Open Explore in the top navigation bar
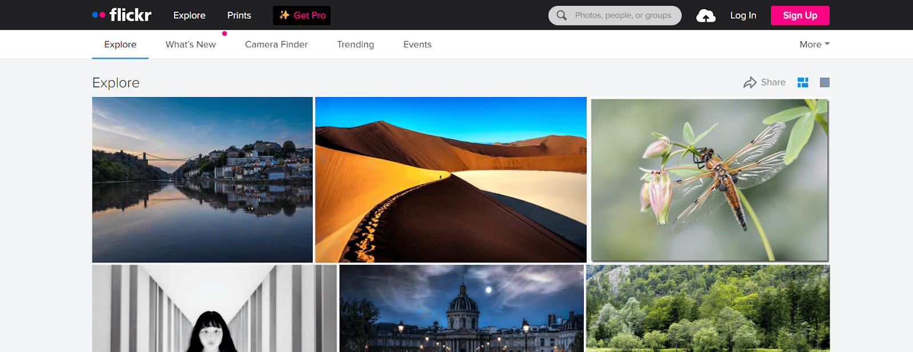 (x=189, y=15)
